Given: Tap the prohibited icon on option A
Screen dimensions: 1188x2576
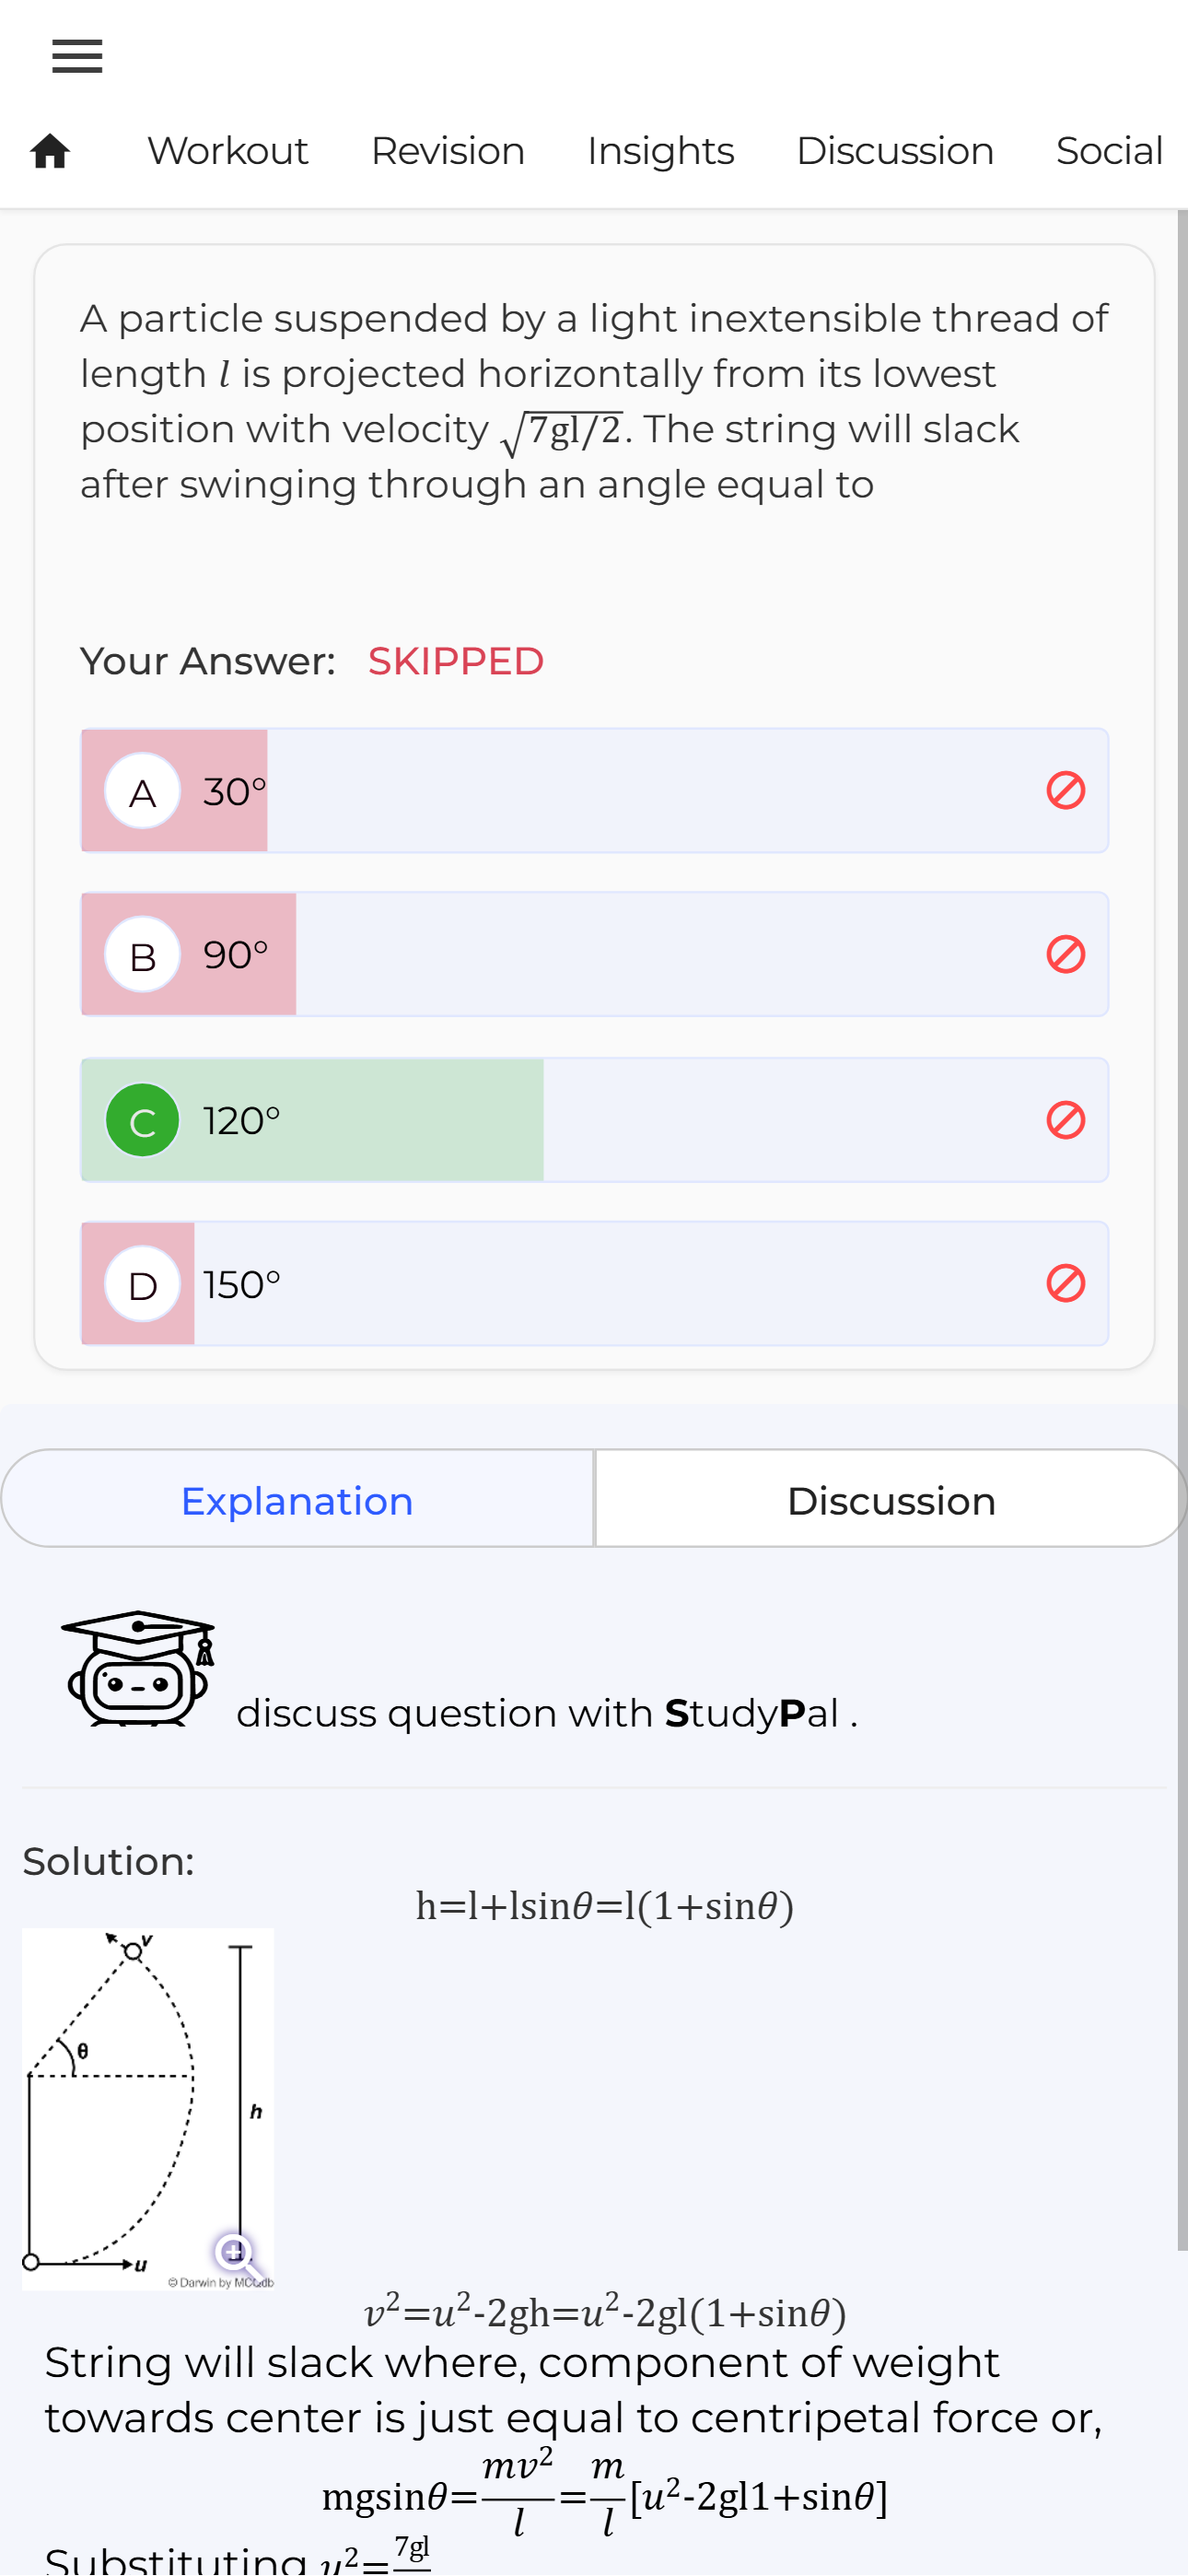Looking at the screenshot, I should pos(1065,790).
